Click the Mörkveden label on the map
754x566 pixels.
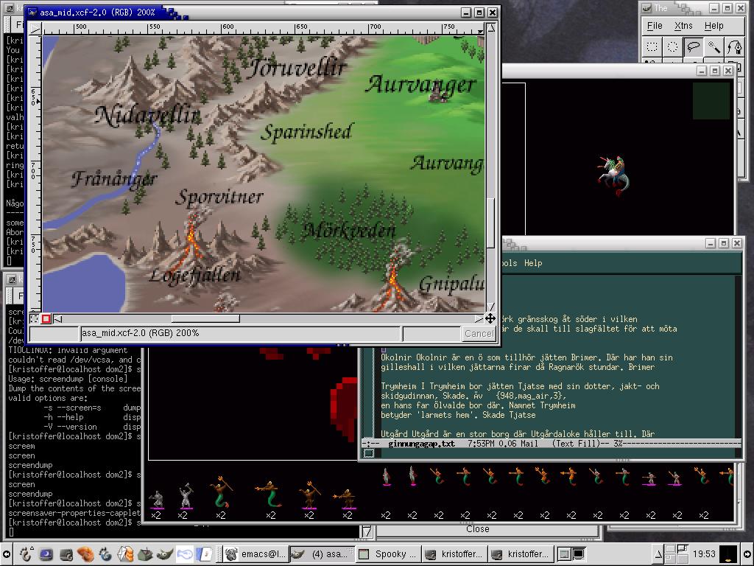(348, 231)
